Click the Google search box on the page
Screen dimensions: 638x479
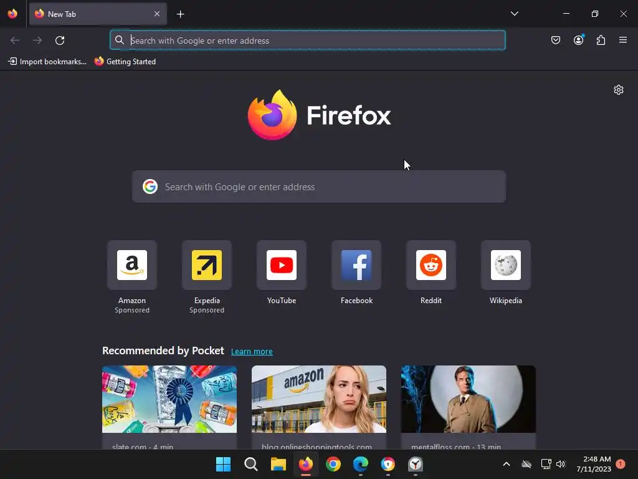click(x=318, y=186)
